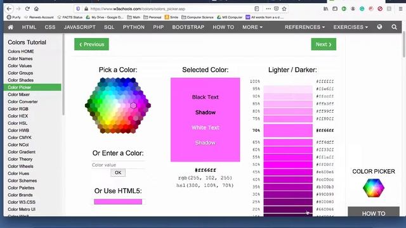Open the page actions three-dot menu
The width and height of the screenshot is (406, 228).
pyautogui.click(x=268, y=9)
